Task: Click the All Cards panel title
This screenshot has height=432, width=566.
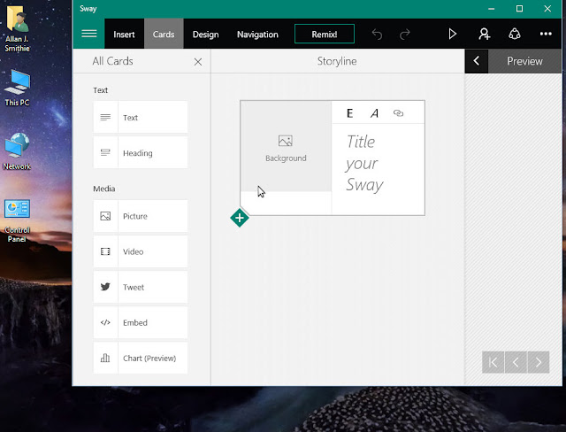Action: click(x=112, y=61)
